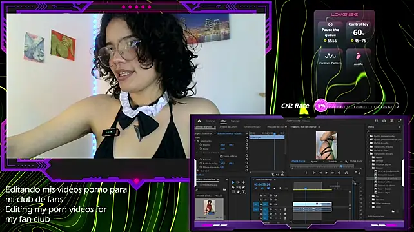Collapse the Disolver folder
Viewport: 414px width, 232px height.
[370, 168]
